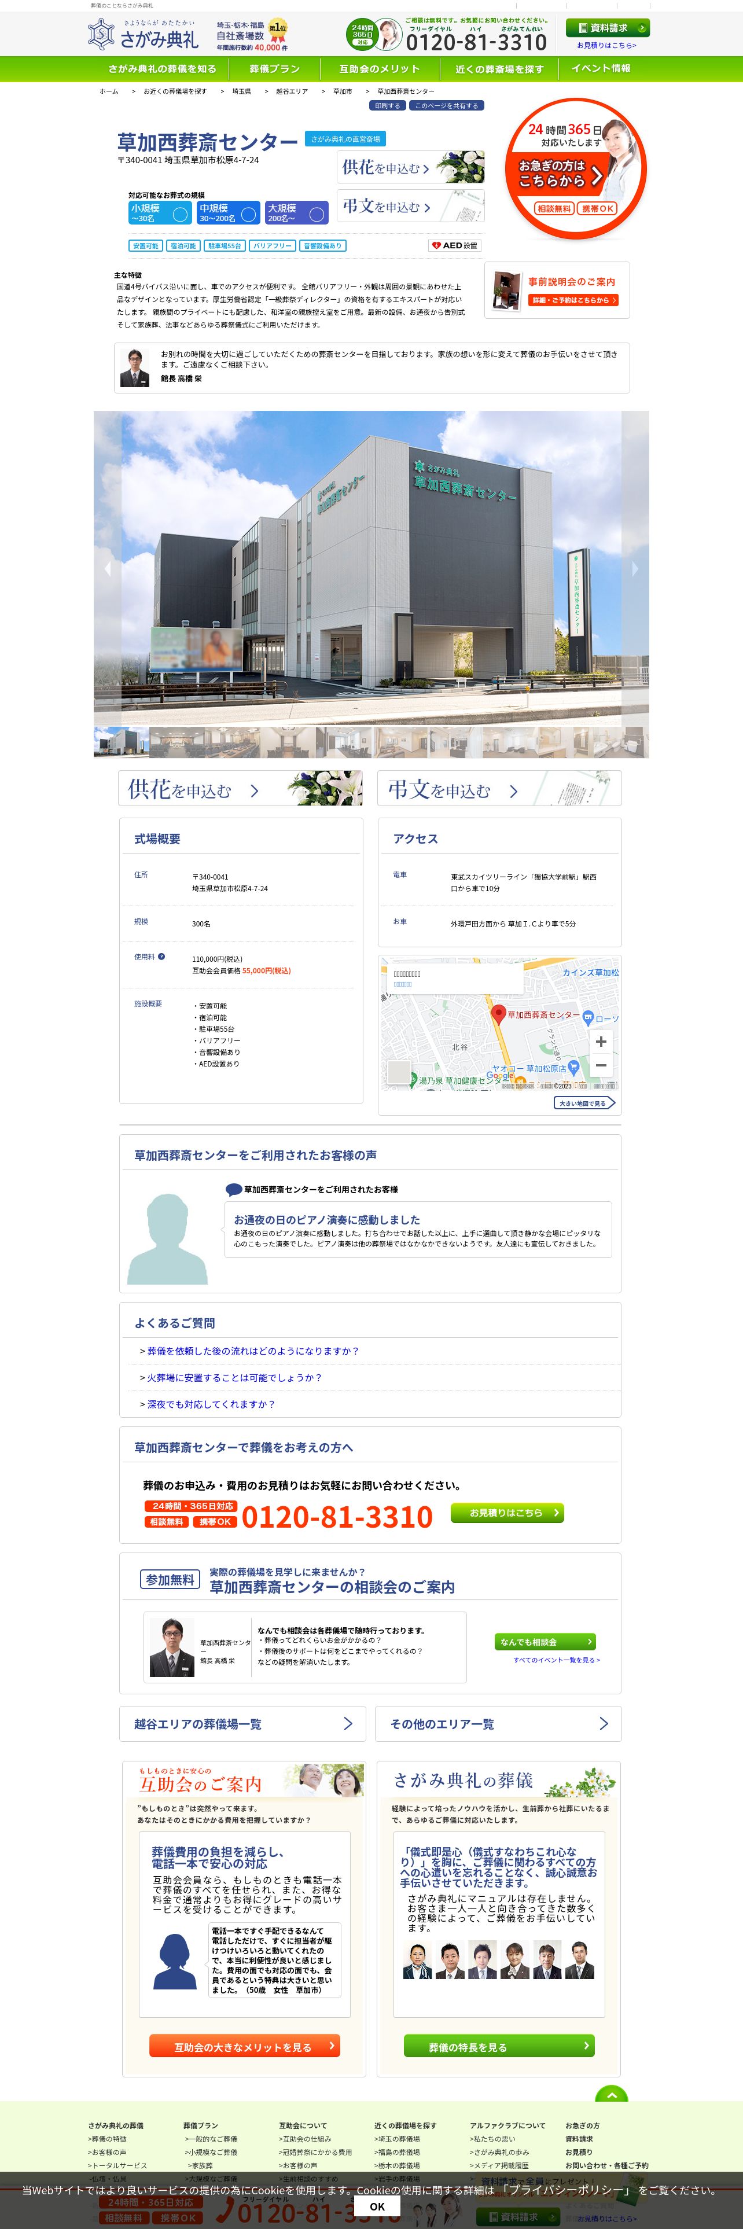The width and height of the screenshot is (743, 2229).
Task: Click the 館長 高橋 栄 portrait in 相談会 section
Action: point(171,1647)
